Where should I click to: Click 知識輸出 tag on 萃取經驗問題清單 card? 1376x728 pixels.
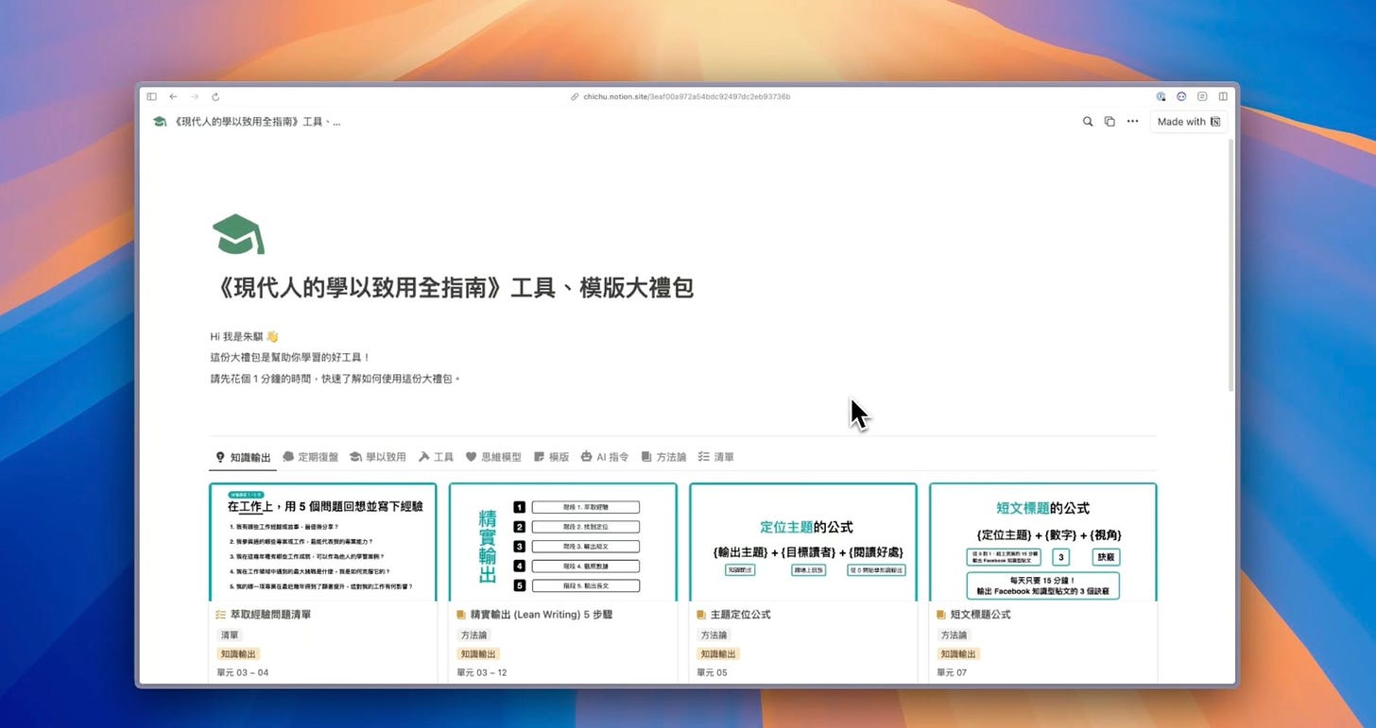click(x=238, y=654)
